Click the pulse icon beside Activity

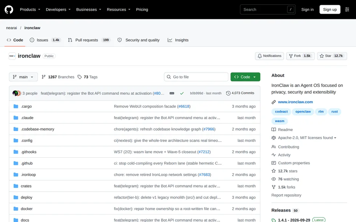pyautogui.click(x=274, y=155)
